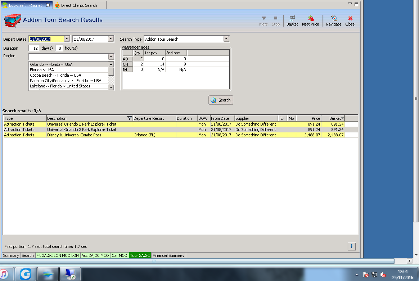419x281 pixels.
Task: Open Nett Price from toolbar
Action: pos(310,21)
